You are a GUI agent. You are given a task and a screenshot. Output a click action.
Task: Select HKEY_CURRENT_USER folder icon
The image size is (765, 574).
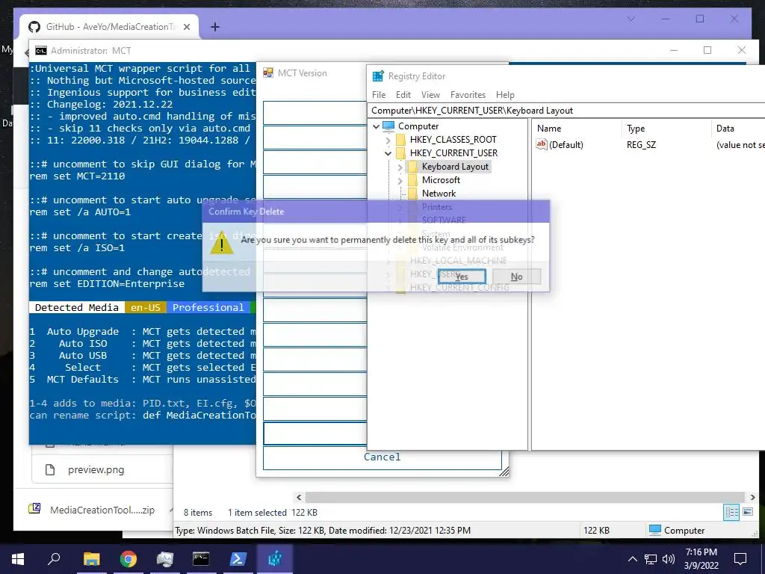click(400, 153)
